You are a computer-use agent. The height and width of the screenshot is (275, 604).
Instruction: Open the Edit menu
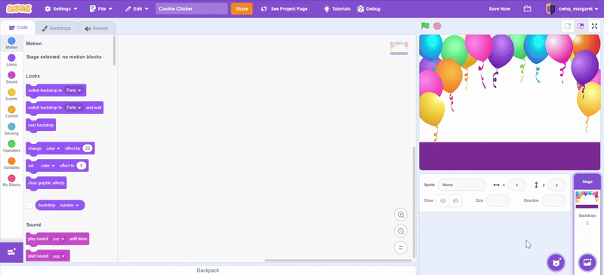[x=137, y=8]
